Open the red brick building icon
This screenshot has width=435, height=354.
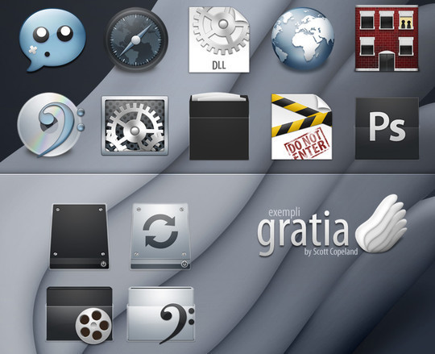click(387, 39)
